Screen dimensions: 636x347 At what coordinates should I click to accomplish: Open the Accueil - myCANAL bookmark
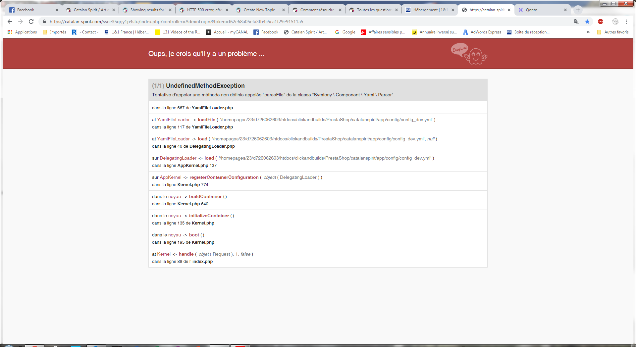(227, 32)
